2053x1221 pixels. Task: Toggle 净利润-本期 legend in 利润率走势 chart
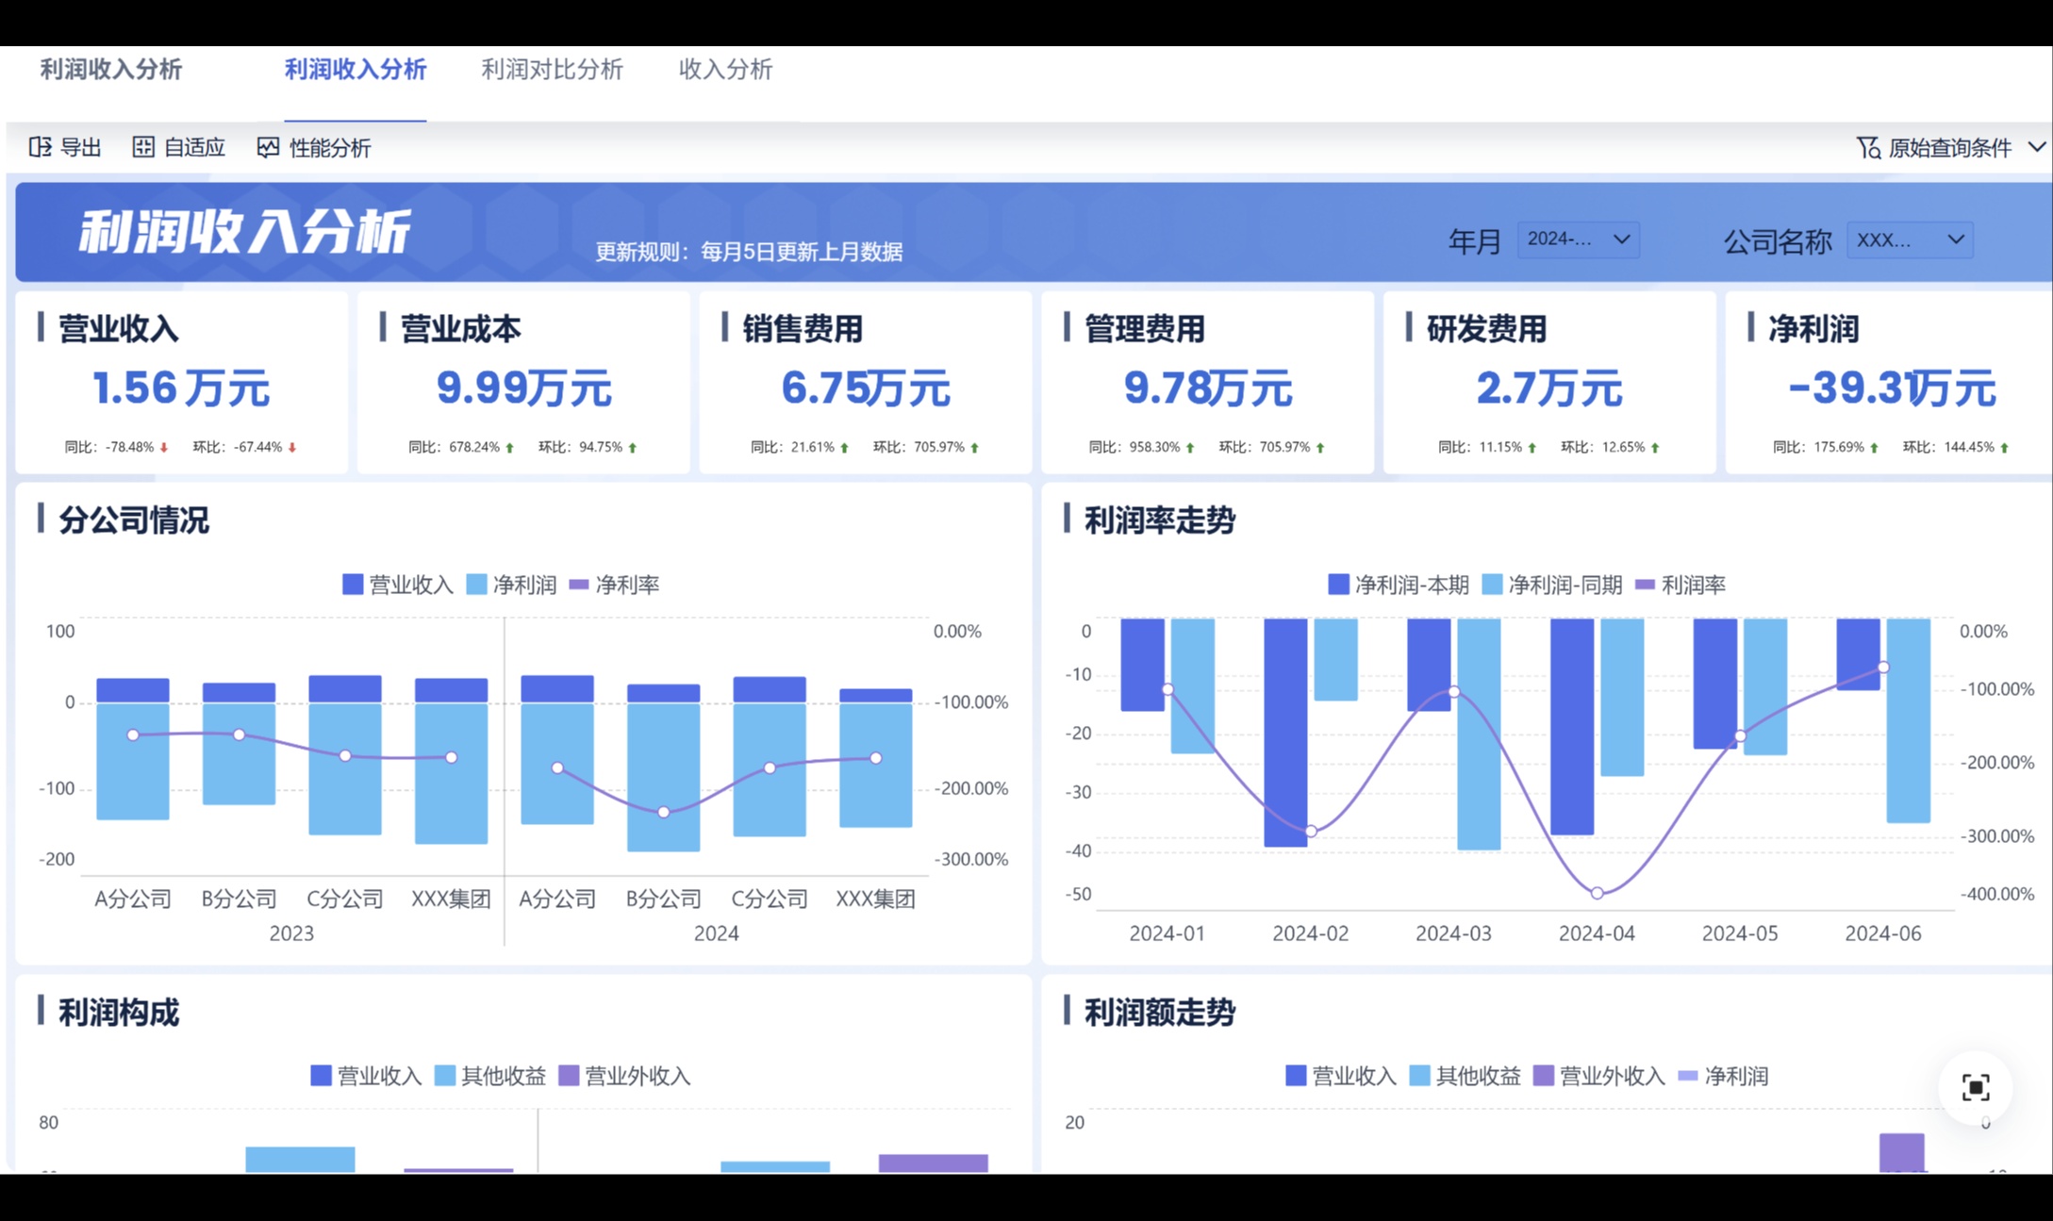(x=1399, y=585)
